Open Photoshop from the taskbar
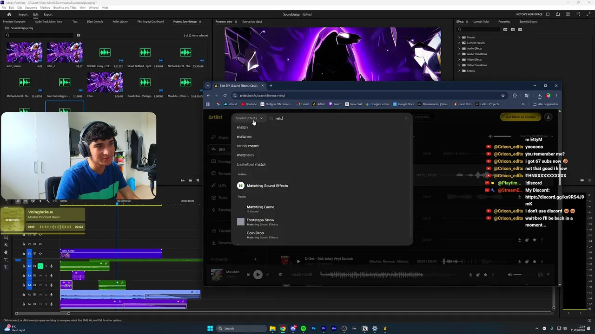The image size is (595, 334). click(313, 328)
